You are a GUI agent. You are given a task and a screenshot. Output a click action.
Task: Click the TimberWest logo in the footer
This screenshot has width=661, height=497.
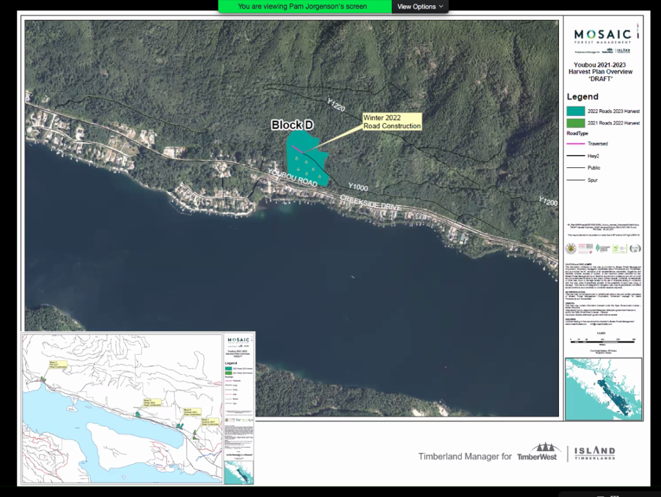point(538,452)
